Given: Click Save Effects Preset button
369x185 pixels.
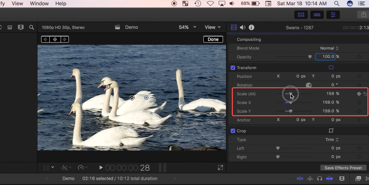Looking at the screenshot, I should coord(343,168).
